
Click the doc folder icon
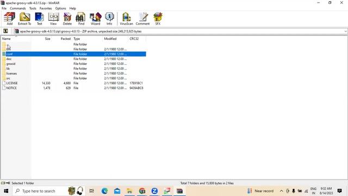click(x=4, y=59)
